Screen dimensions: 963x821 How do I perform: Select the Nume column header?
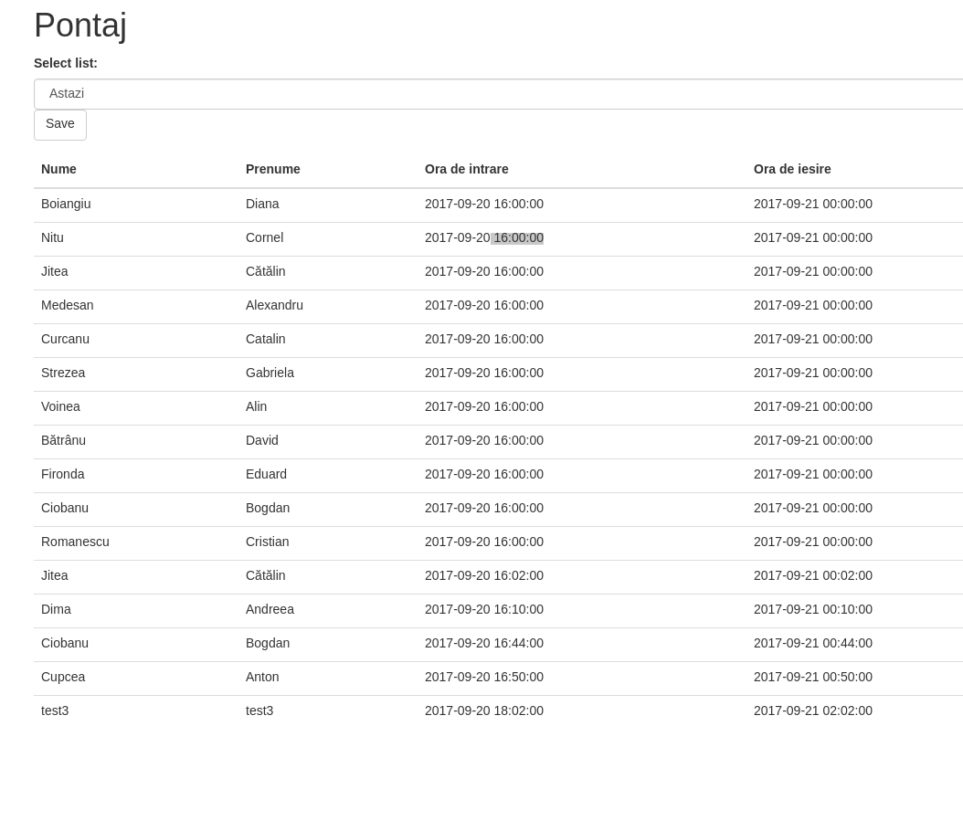(x=58, y=169)
